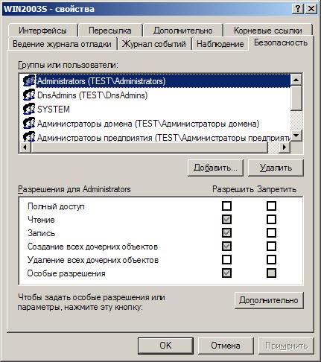The height and width of the screenshot is (362, 321).
Task: Click the list's scroll down arrow
Action: pyautogui.click(x=296, y=136)
